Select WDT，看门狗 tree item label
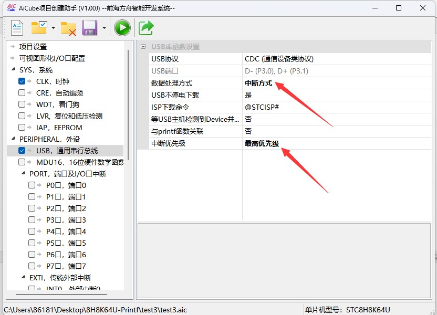 58,104
